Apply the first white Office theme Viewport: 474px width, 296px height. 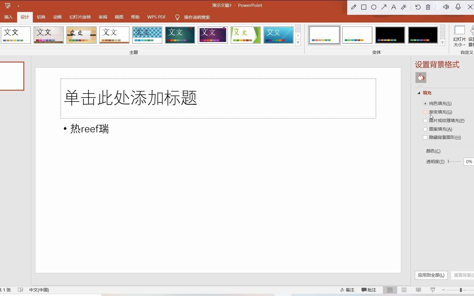[16, 35]
